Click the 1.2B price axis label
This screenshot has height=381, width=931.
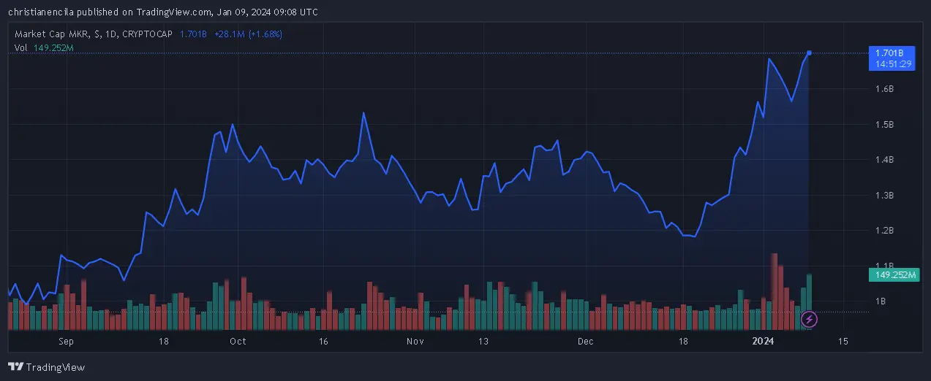884,230
